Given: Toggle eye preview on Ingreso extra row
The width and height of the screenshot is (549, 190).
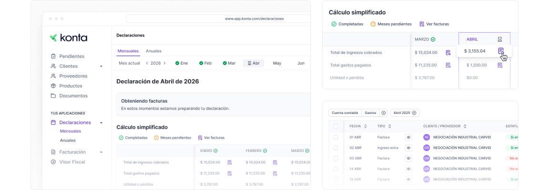Looking at the screenshot, I should click(x=408, y=148).
